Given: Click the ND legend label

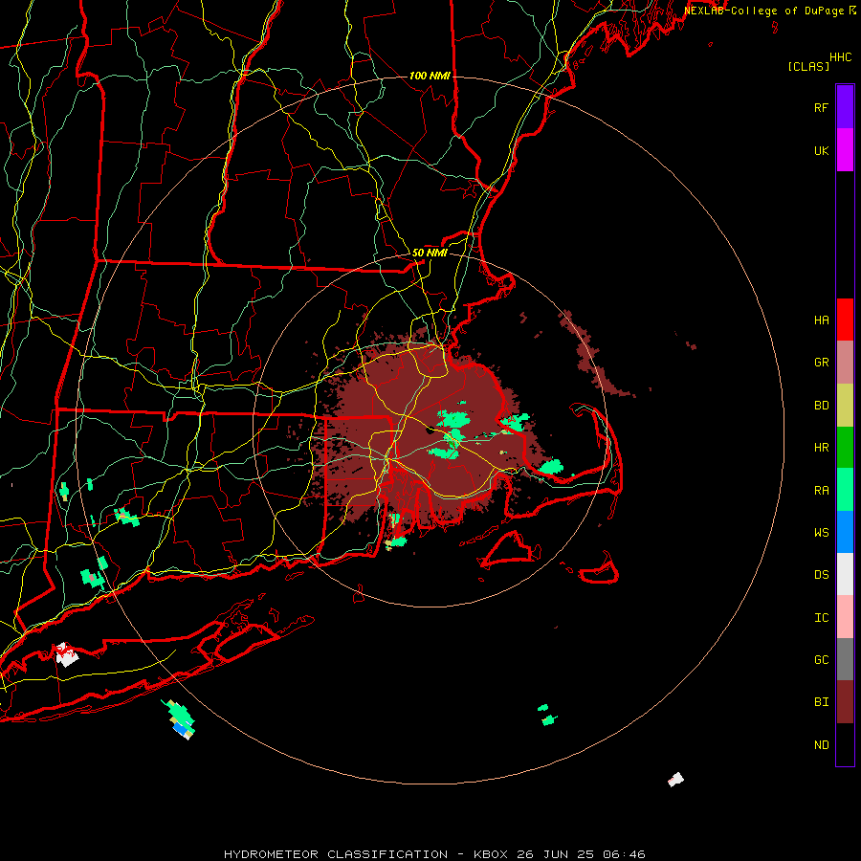Looking at the screenshot, I should pyautogui.click(x=821, y=745).
